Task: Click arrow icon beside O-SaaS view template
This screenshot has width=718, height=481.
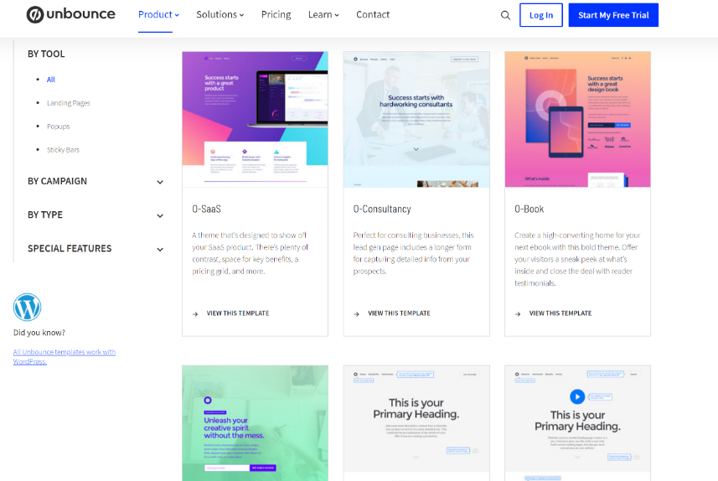Action: [x=195, y=313]
